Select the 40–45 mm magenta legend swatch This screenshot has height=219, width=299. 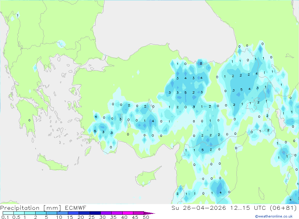click(128, 213)
